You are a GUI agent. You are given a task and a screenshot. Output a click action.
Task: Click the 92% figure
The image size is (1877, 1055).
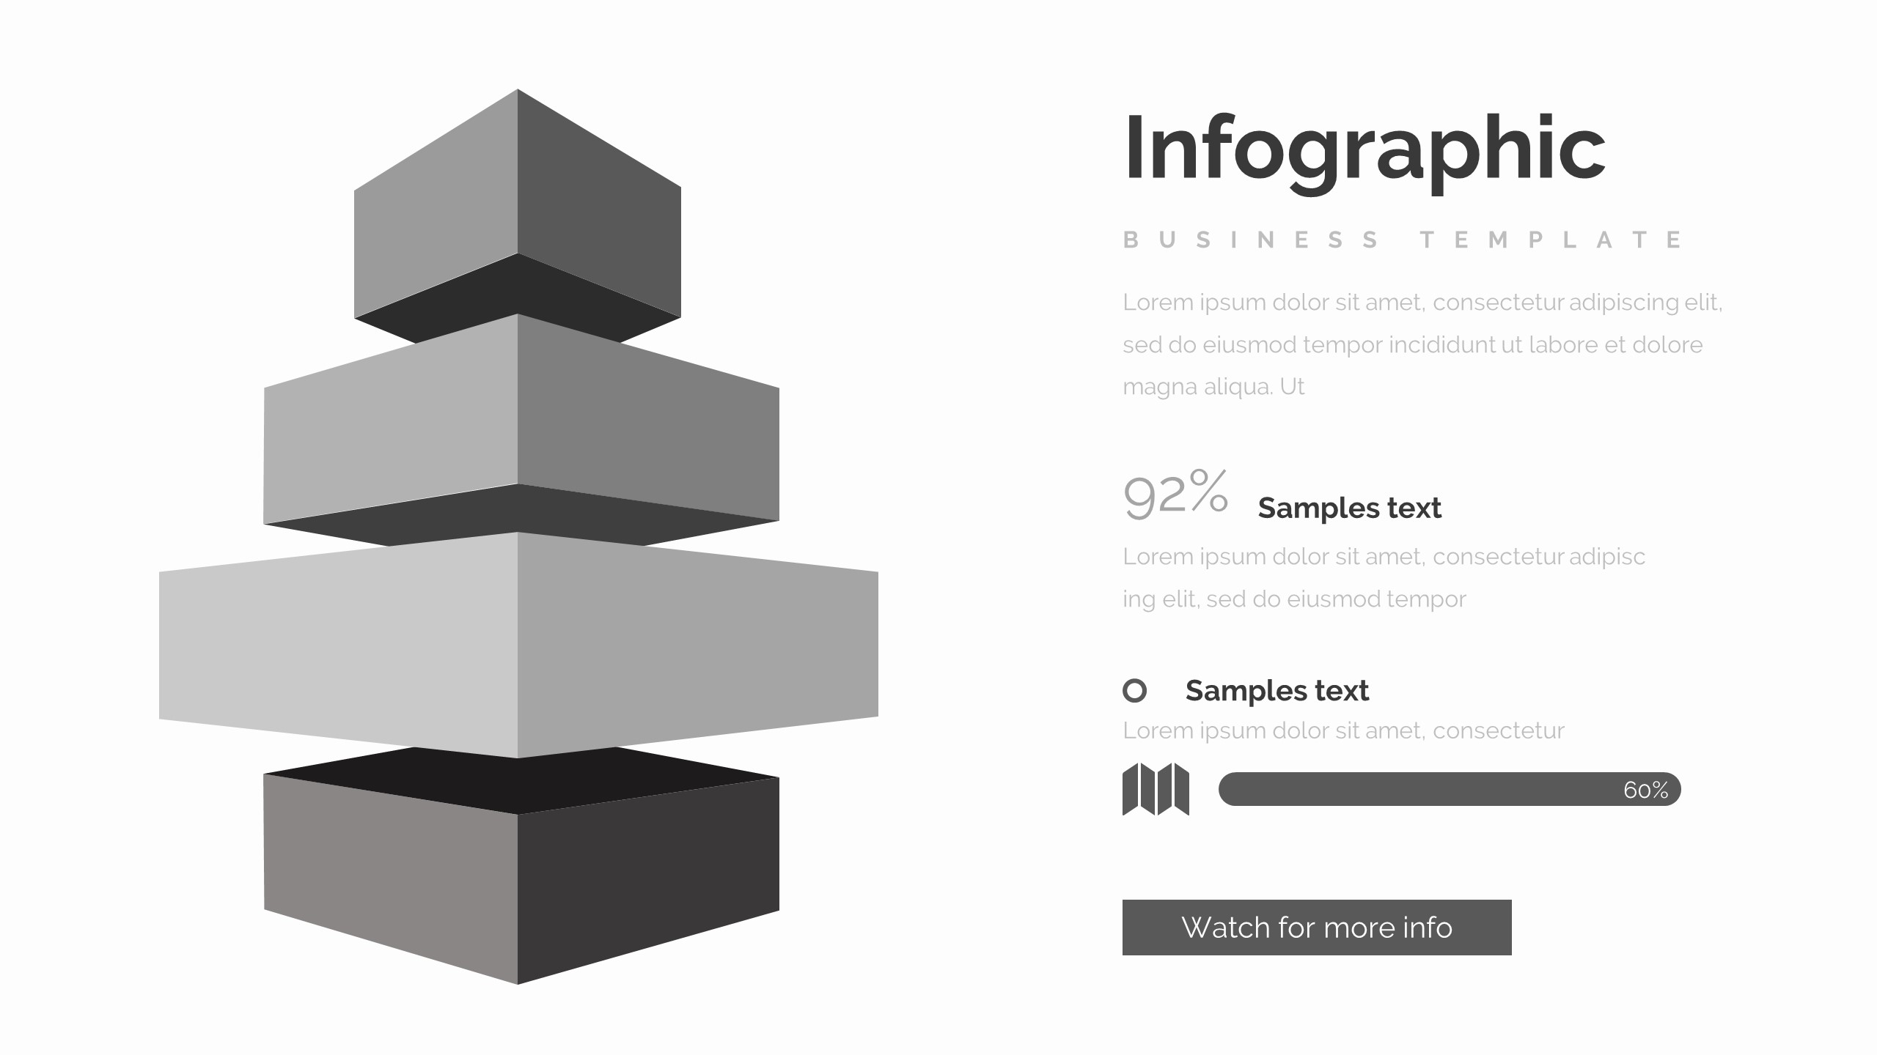(1175, 495)
